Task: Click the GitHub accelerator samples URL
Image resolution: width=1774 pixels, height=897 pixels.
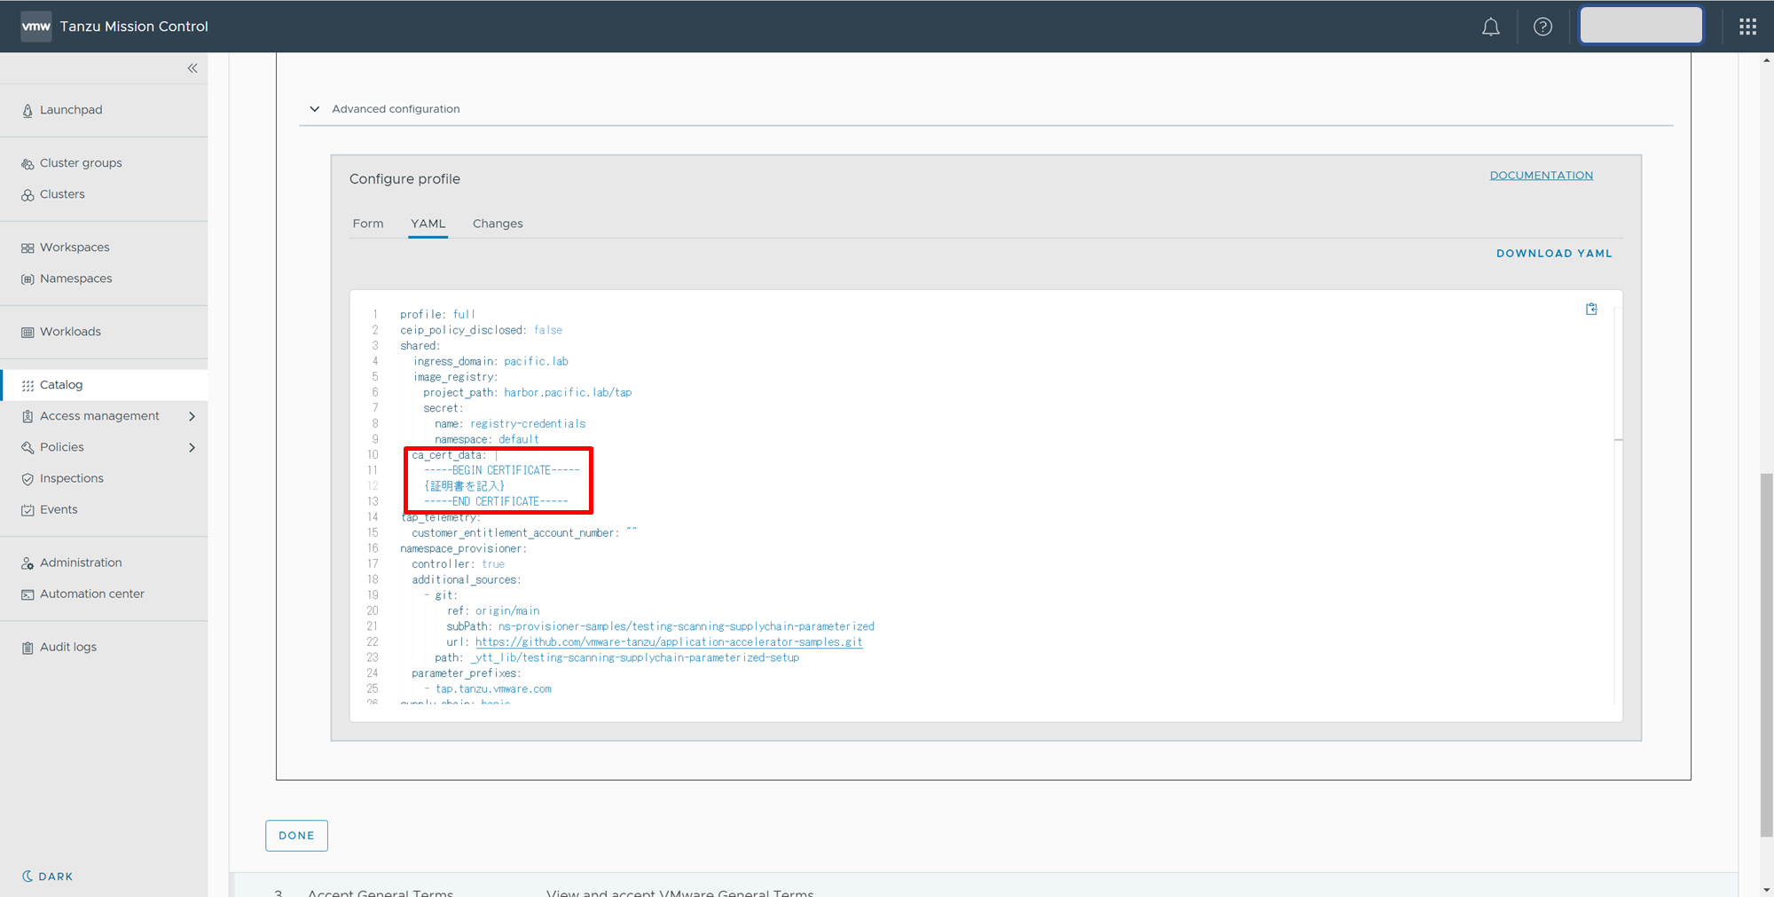Action: pyautogui.click(x=669, y=642)
